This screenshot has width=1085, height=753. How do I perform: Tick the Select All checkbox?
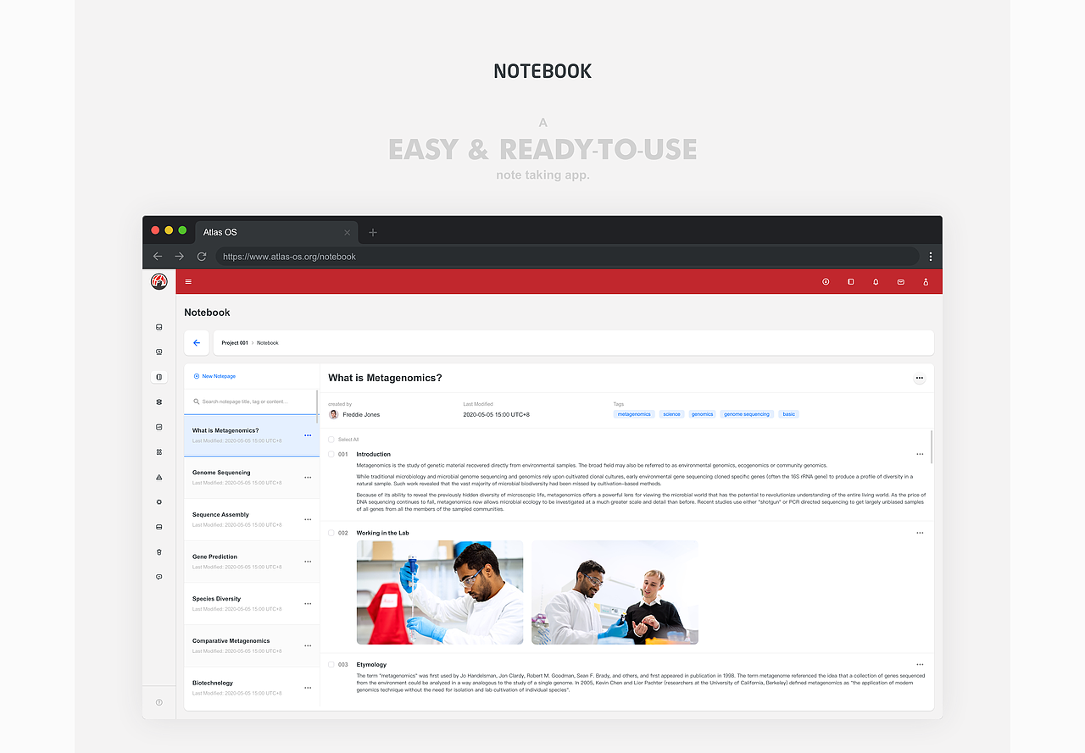tap(331, 440)
